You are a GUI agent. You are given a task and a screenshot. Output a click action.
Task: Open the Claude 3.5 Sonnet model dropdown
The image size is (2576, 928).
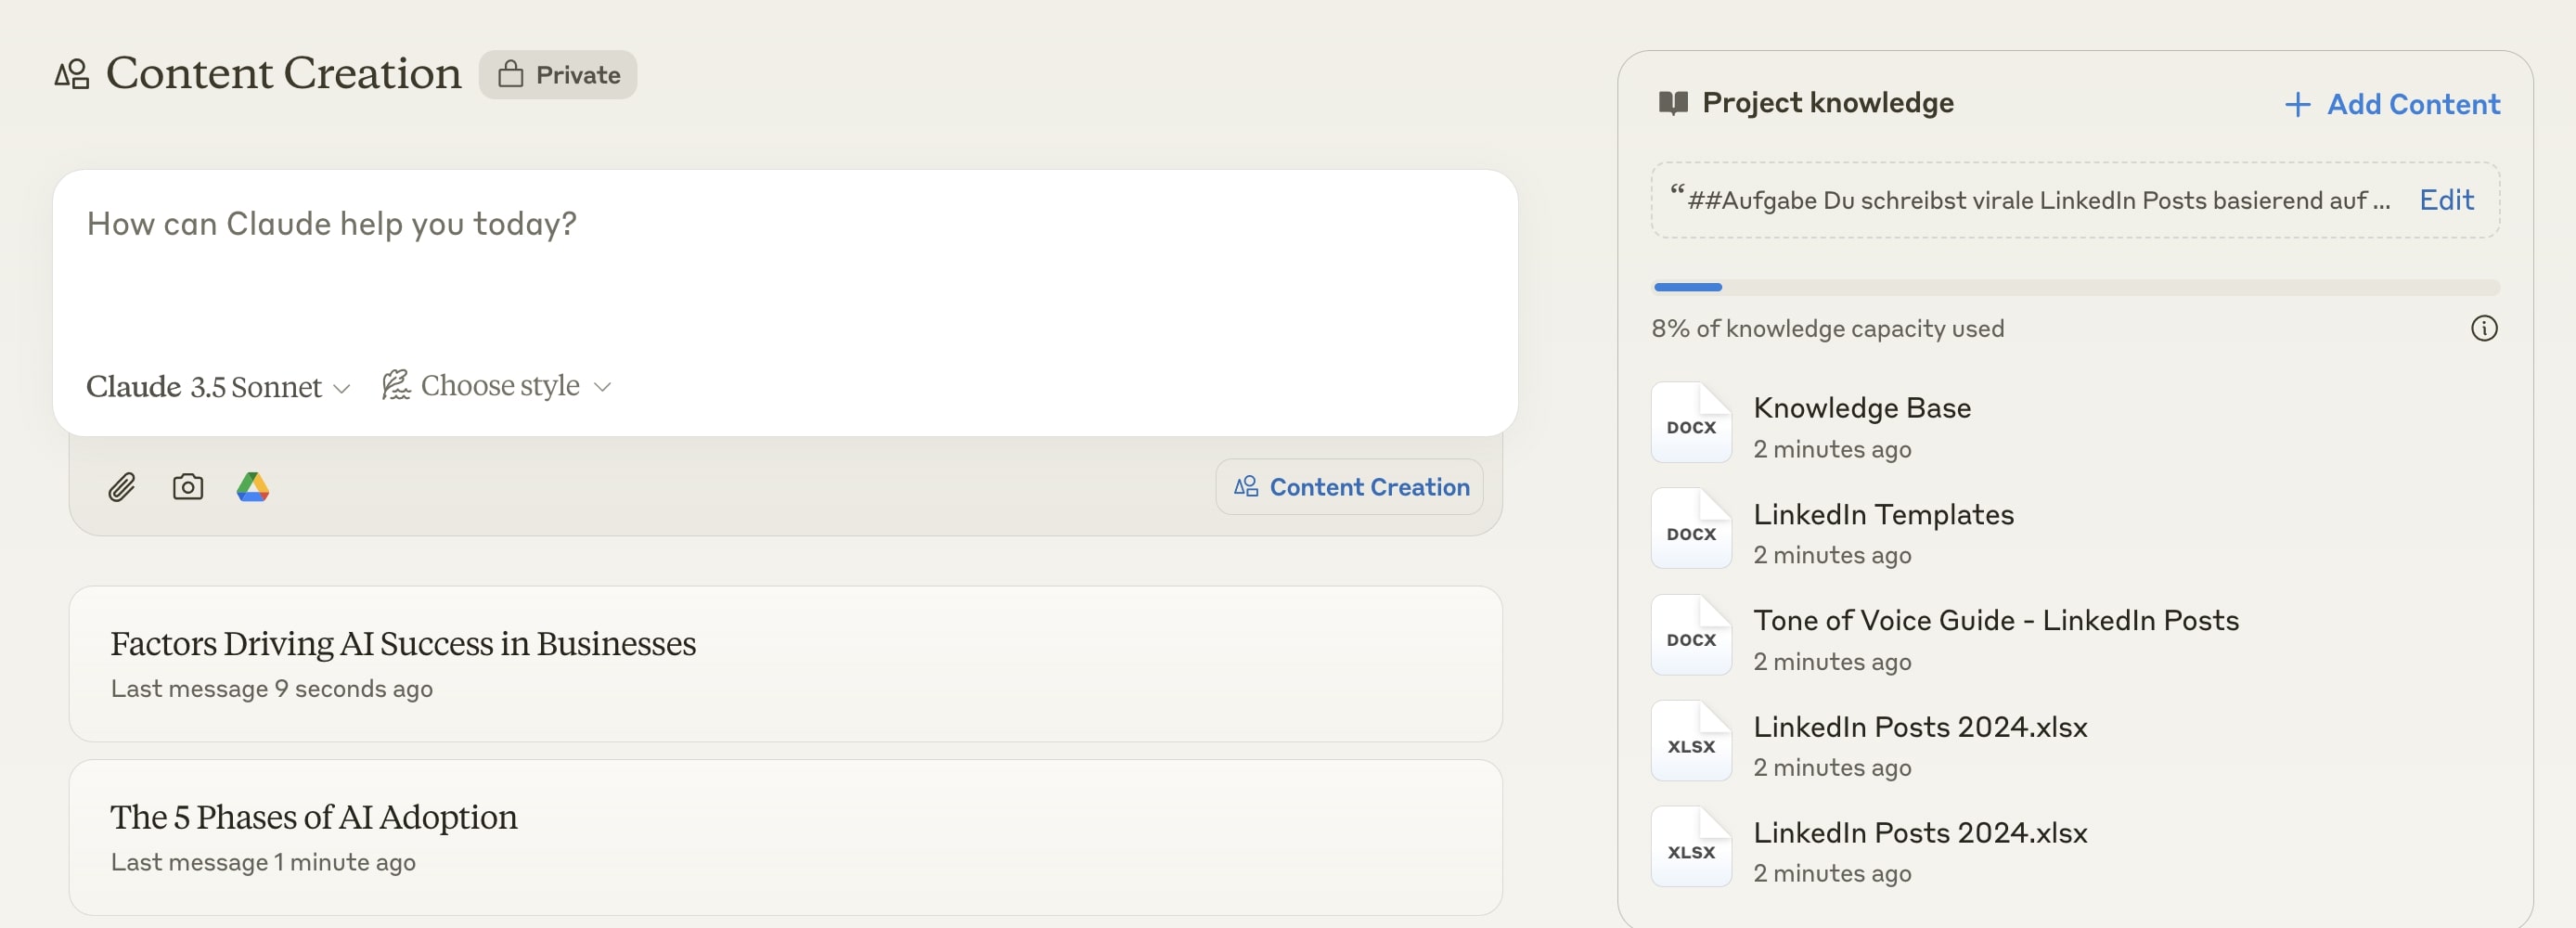coord(218,386)
